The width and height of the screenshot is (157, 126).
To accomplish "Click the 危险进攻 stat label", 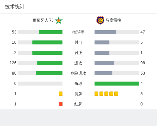I will 78,73.
